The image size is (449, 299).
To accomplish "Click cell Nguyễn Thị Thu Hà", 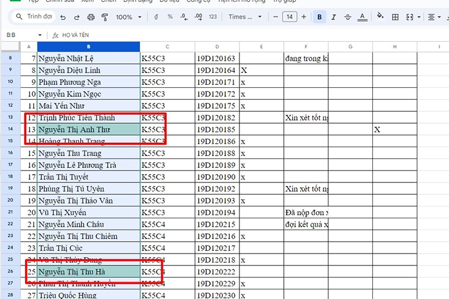I will [89, 271].
